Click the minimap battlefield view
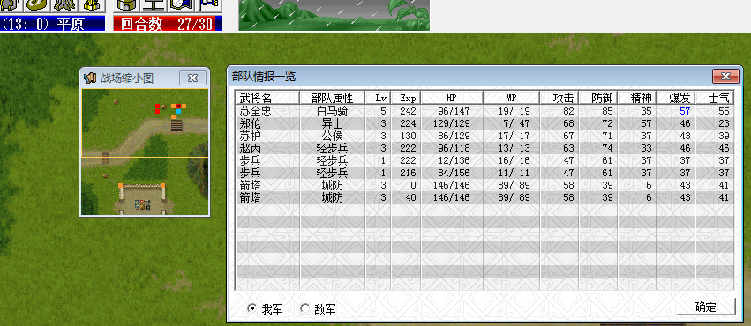The image size is (751, 326). pyautogui.click(x=145, y=152)
